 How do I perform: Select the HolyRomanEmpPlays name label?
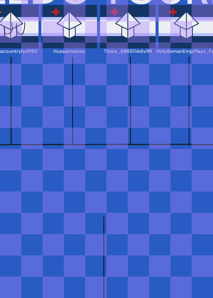185,51
